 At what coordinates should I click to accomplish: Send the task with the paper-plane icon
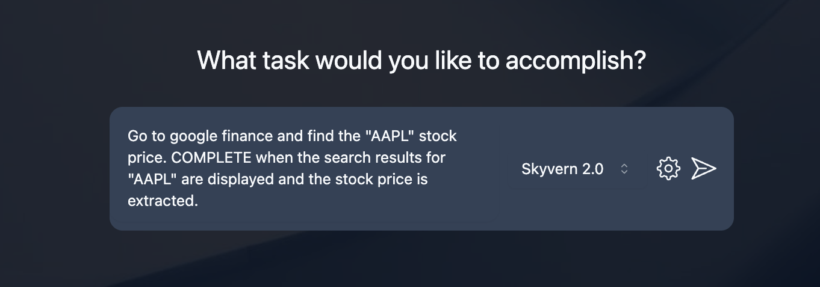pos(703,169)
